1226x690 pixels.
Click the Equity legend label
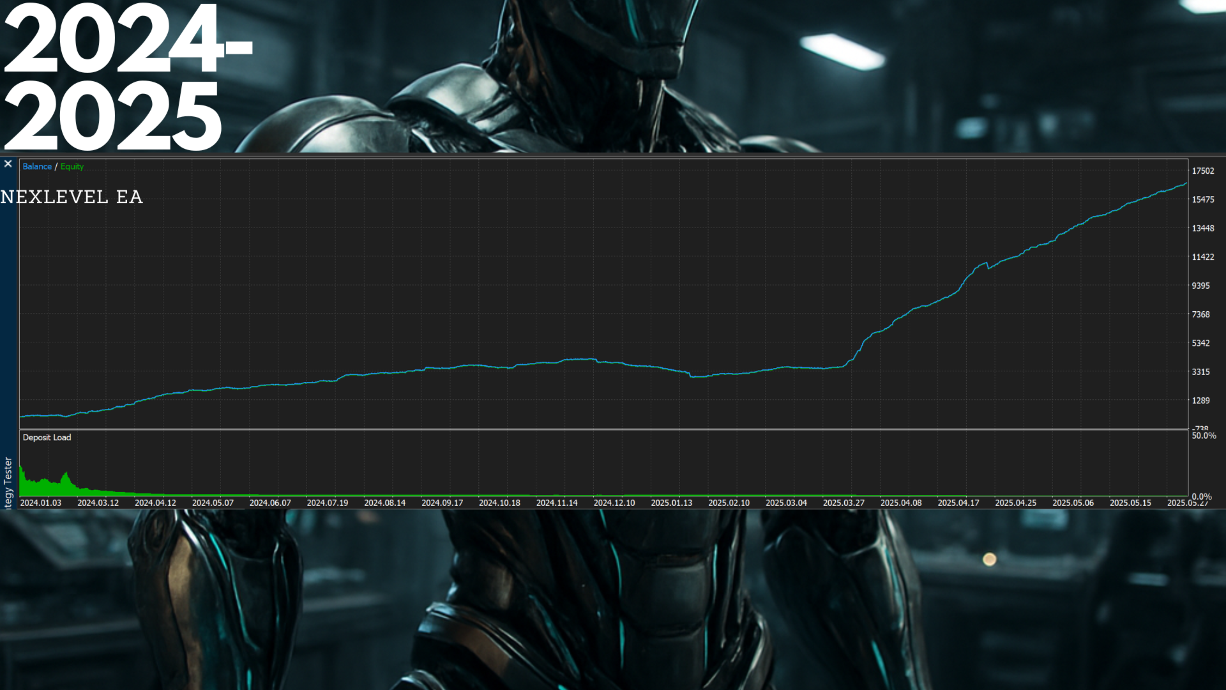72,167
